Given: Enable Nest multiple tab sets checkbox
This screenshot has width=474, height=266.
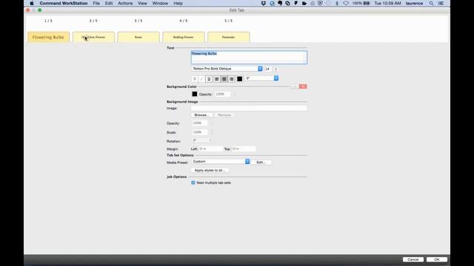Looking at the screenshot, I should (193, 183).
